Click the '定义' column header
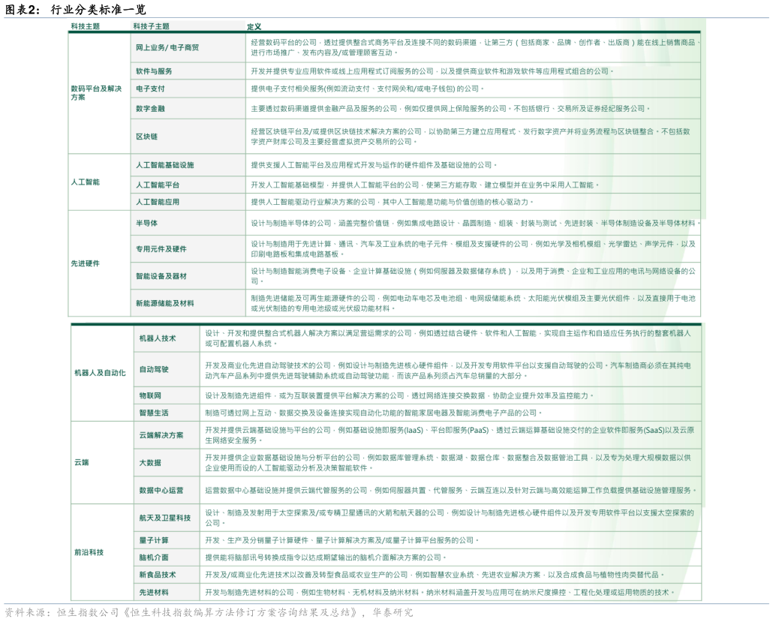Viewport: 773px width, 622px height. click(254, 26)
